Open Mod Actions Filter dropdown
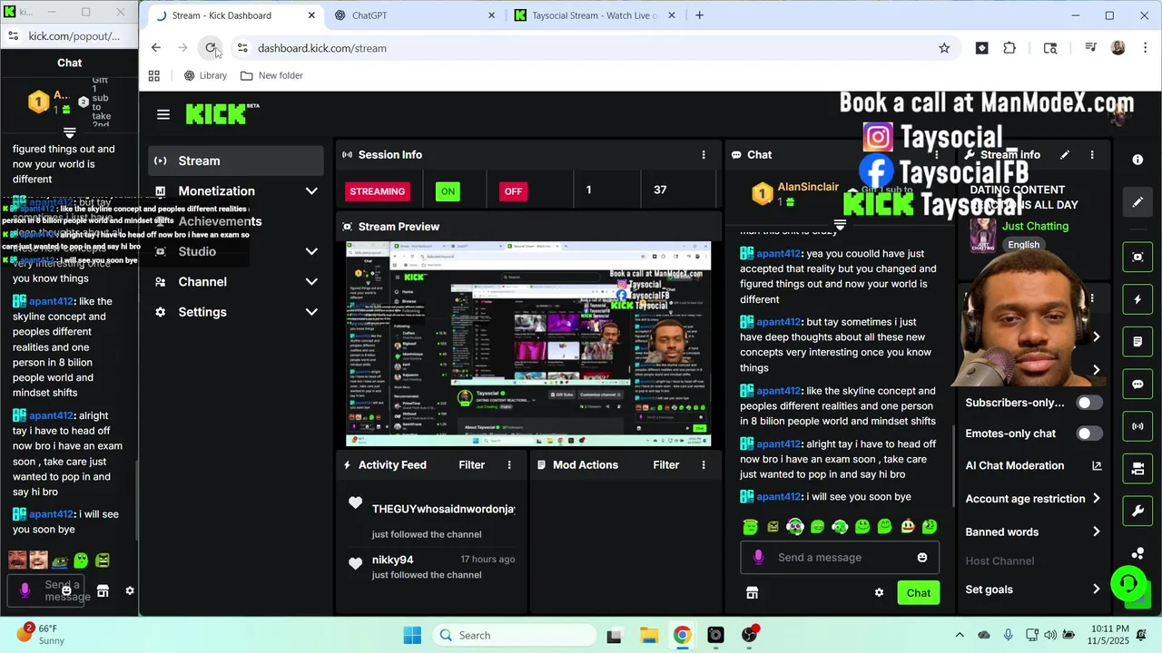 [x=665, y=465]
